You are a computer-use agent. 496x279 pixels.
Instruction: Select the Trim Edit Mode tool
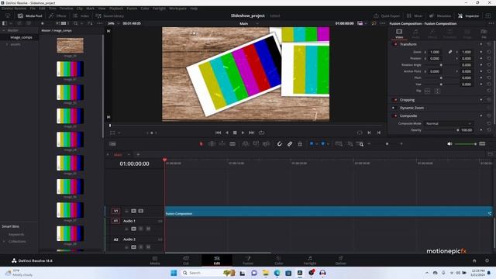point(212,144)
